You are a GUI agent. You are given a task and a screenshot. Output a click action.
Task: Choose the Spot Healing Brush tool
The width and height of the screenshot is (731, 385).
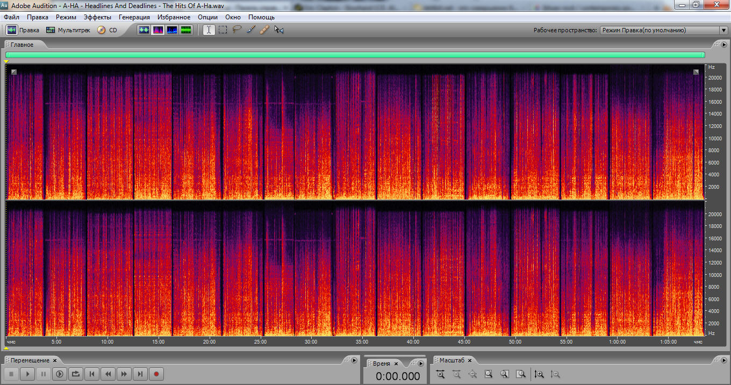tap(264, 30)
